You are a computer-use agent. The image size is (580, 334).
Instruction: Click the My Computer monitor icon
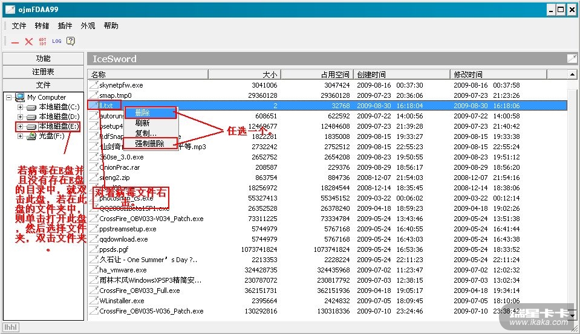(20, 97)
